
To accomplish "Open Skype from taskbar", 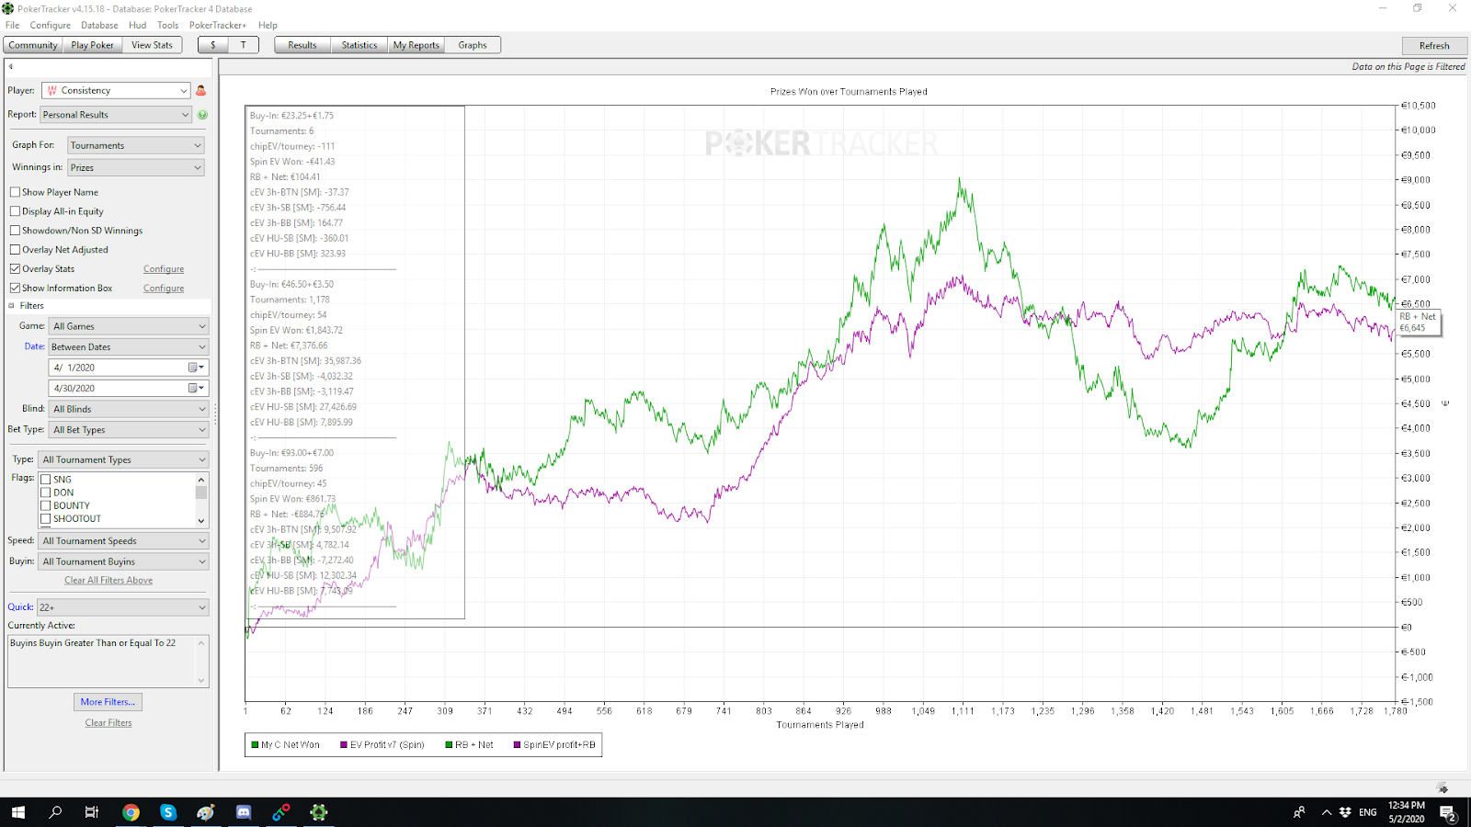I will point(168,812).
